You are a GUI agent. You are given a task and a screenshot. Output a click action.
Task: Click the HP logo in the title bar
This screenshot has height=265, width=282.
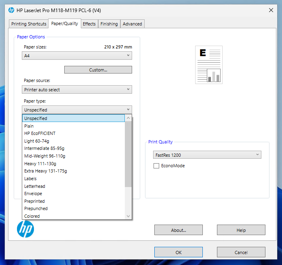coord(11,10)
